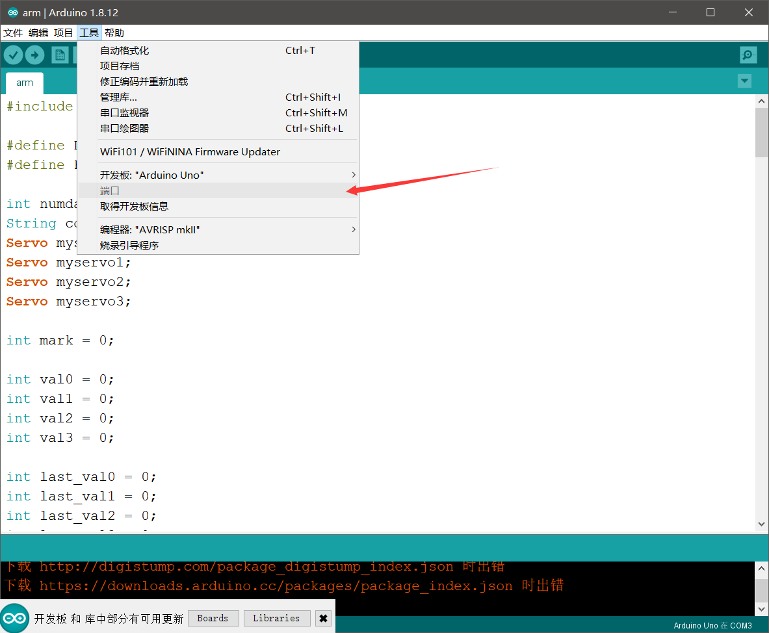Expand 编程器: "AVRISP mkII" submenu
The height and width of the screenshot is (633, 769).
click(218, 229)
